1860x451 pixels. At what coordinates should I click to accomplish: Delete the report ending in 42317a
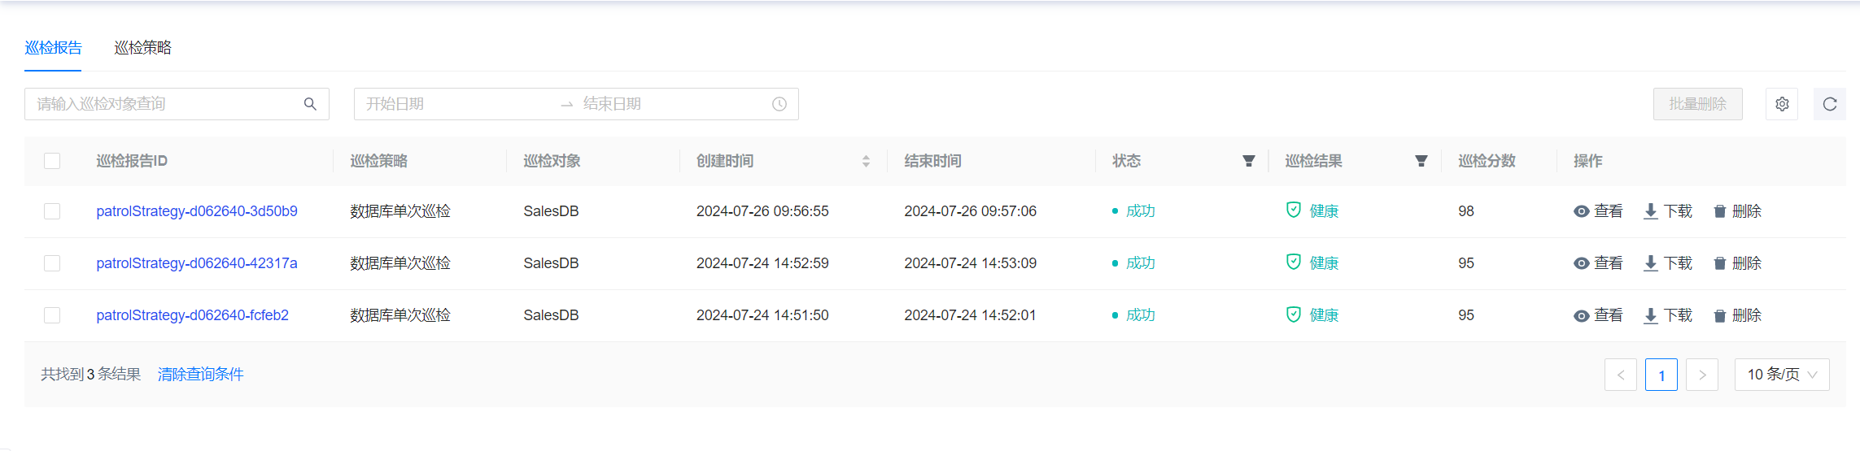pyautogui.click(x=1737, y=263)
